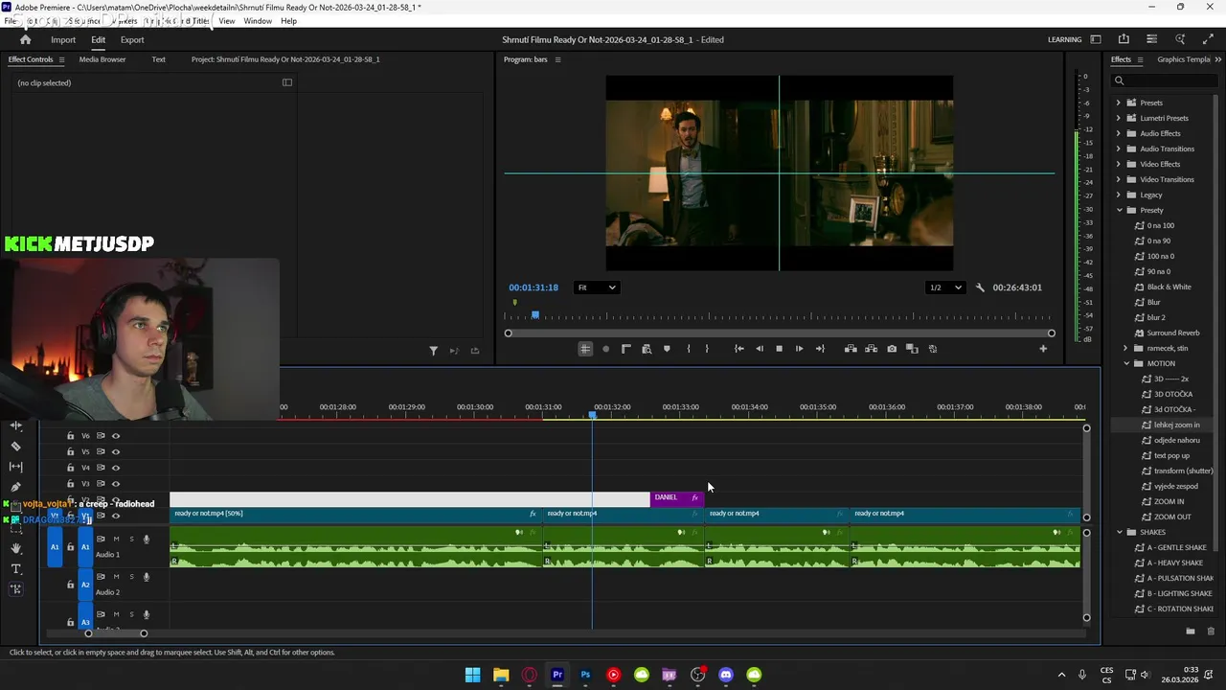Collapse the SHAKES folder
Viewport: 1226px width, 690px height.
(x=1119, y=532)
